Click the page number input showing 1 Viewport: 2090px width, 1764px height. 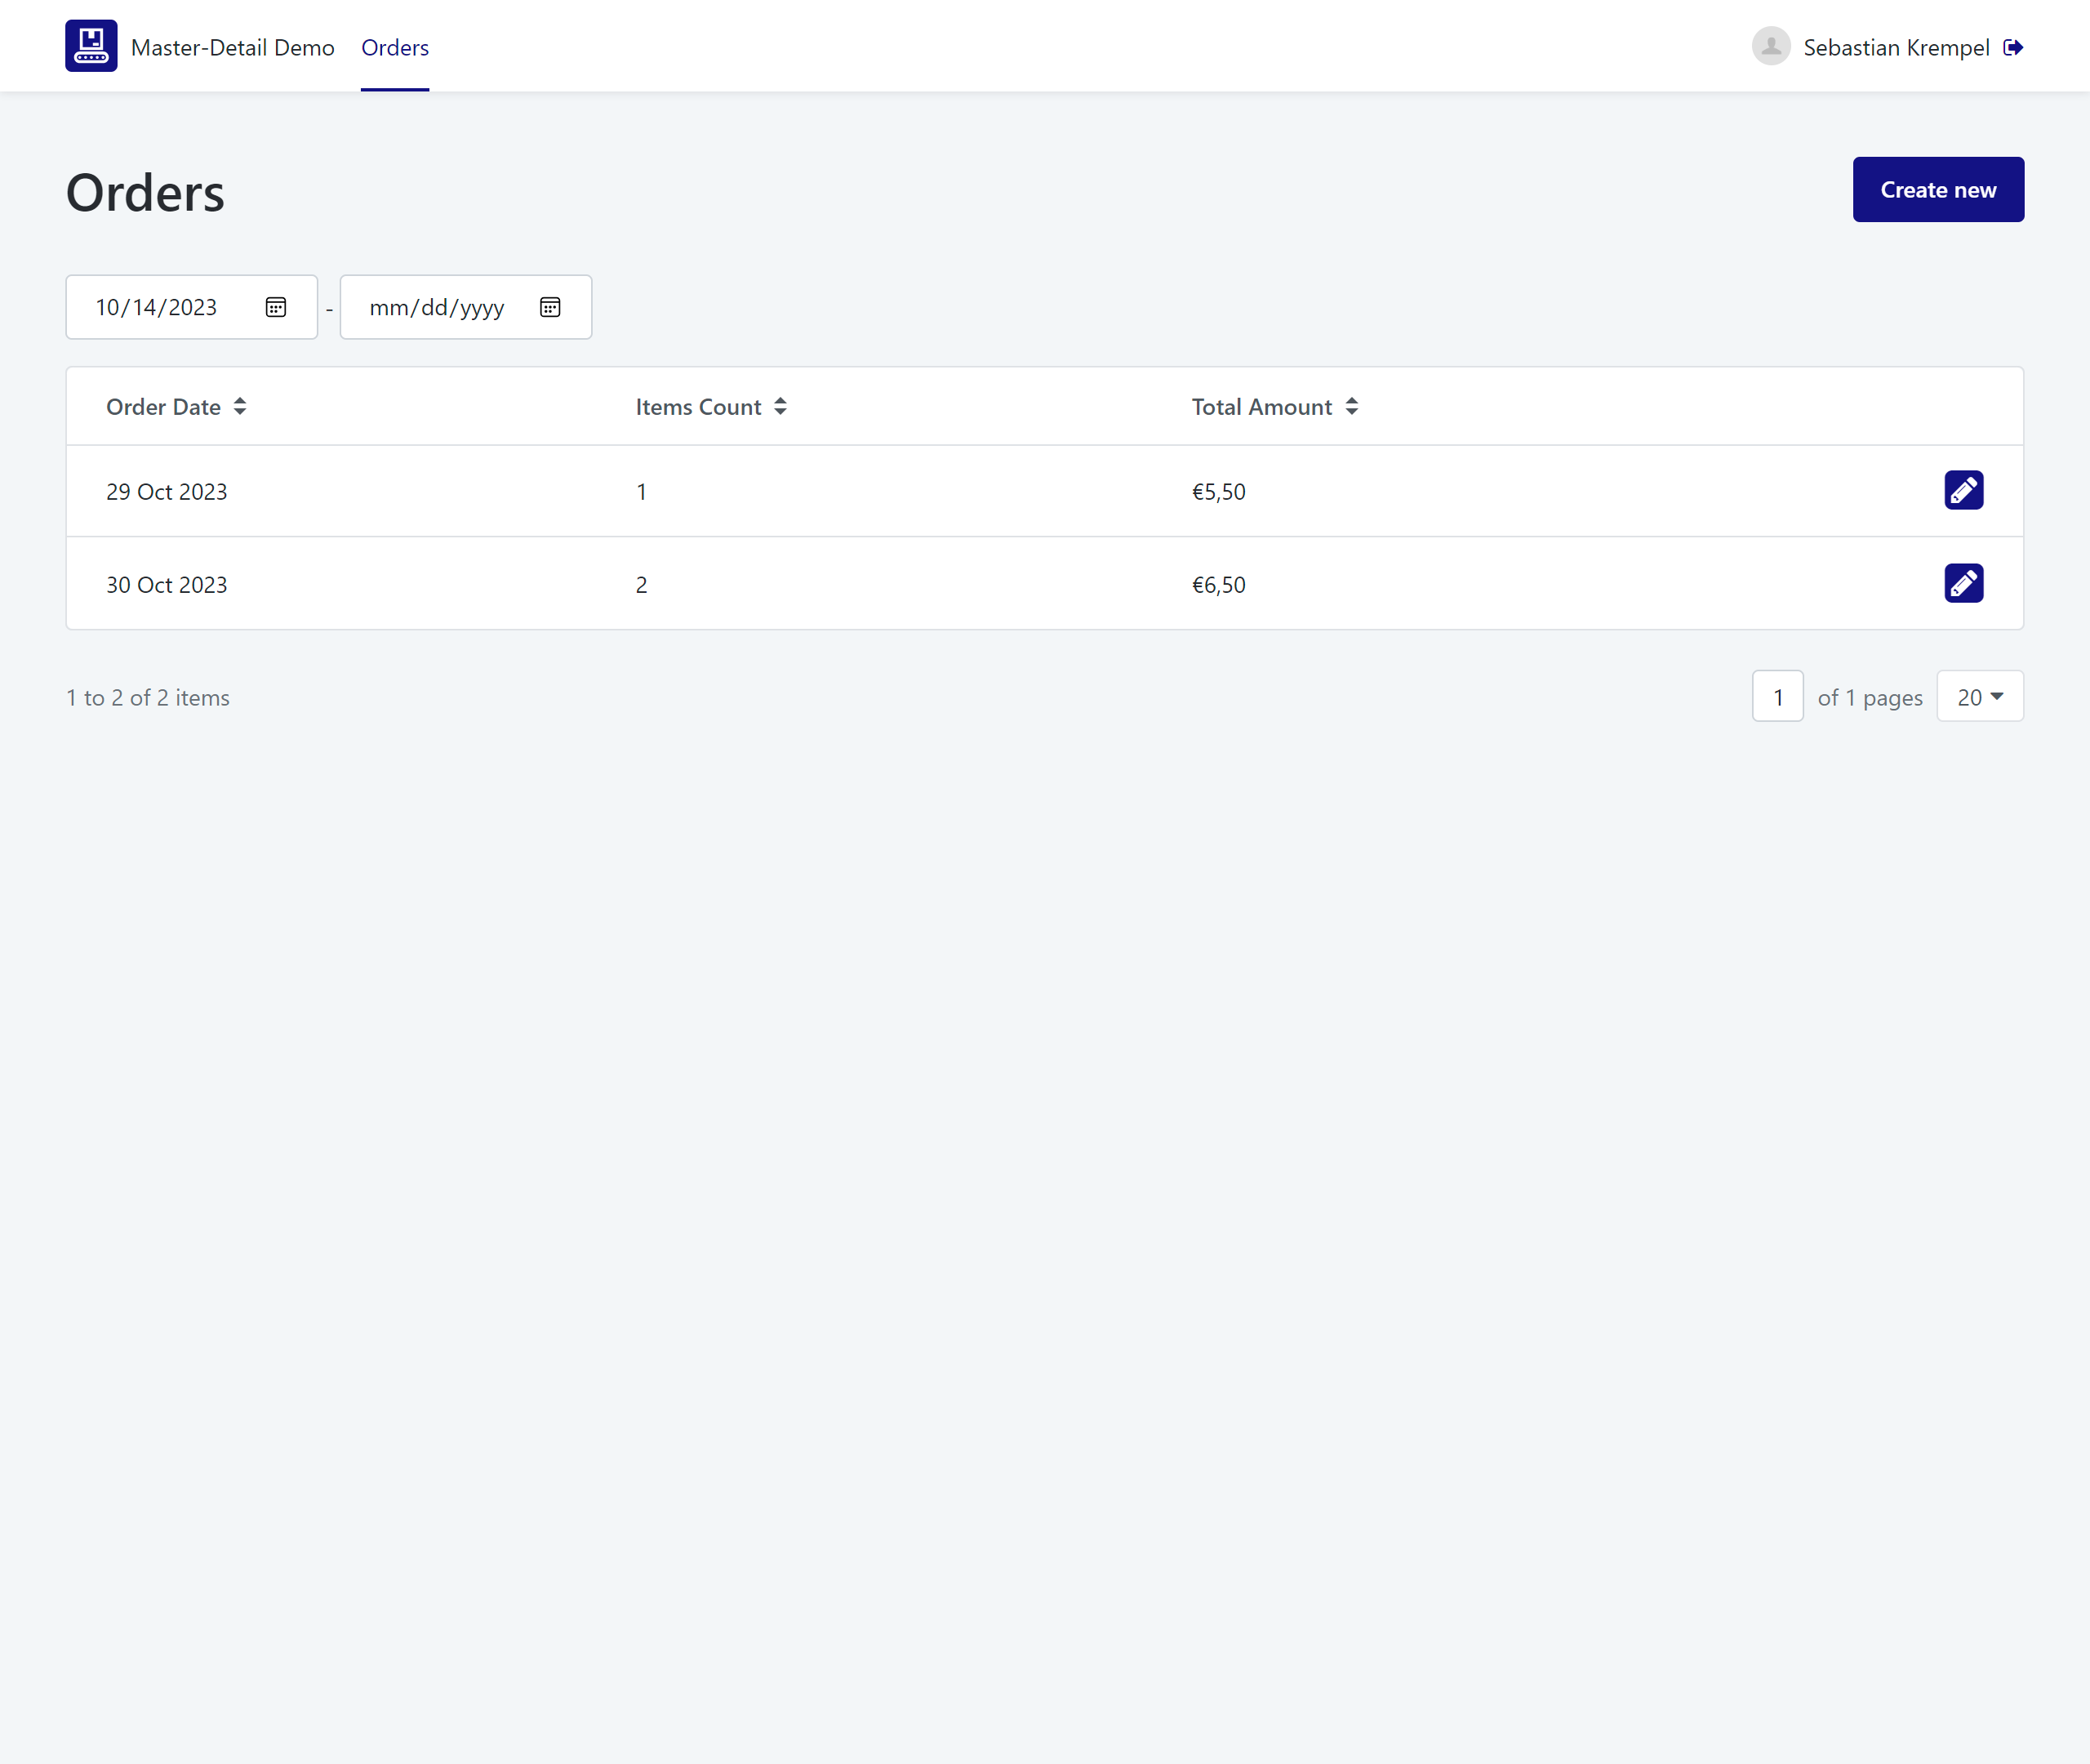pos(1777,696)
